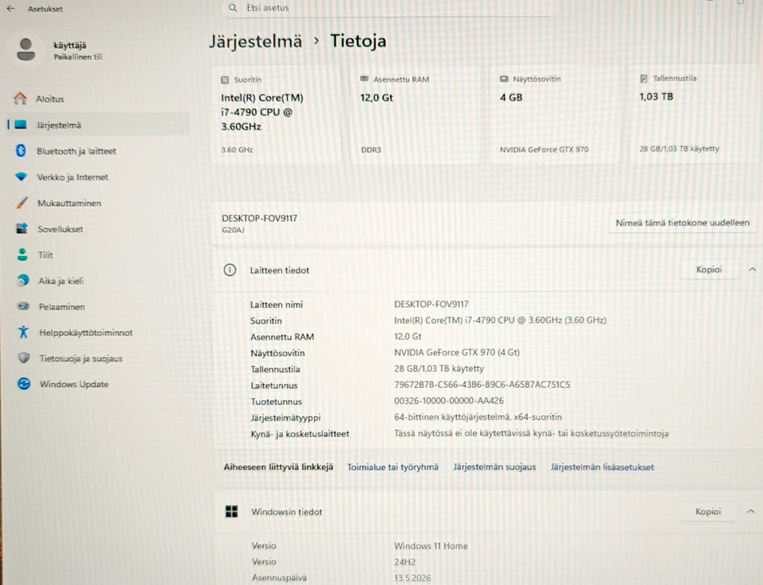The width and height of the screenshot is (763, 585).
Task: Click the Helppokäyttötoiminnot accessibility icon
Action: coord(23,332)
